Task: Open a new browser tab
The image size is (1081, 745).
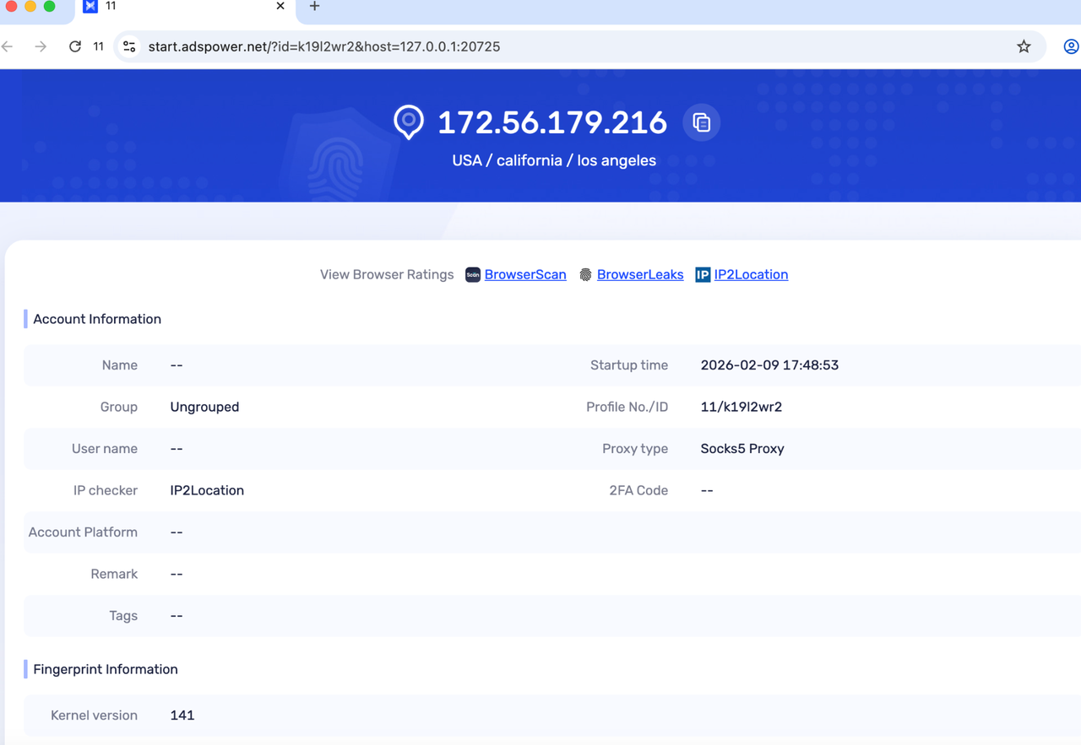Action: tap(314, 7)
